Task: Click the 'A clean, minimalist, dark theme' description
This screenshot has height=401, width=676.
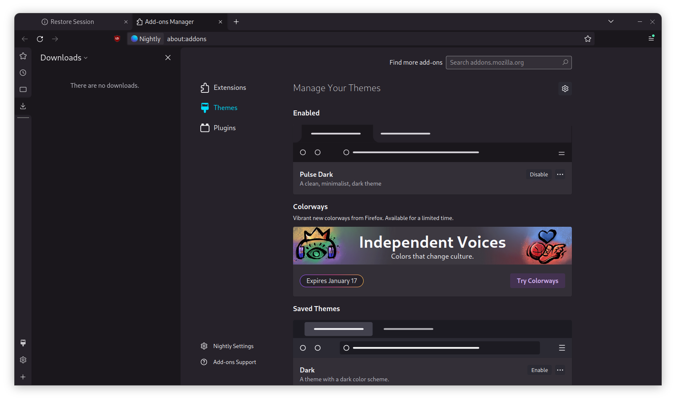Action: pos(341,184)
